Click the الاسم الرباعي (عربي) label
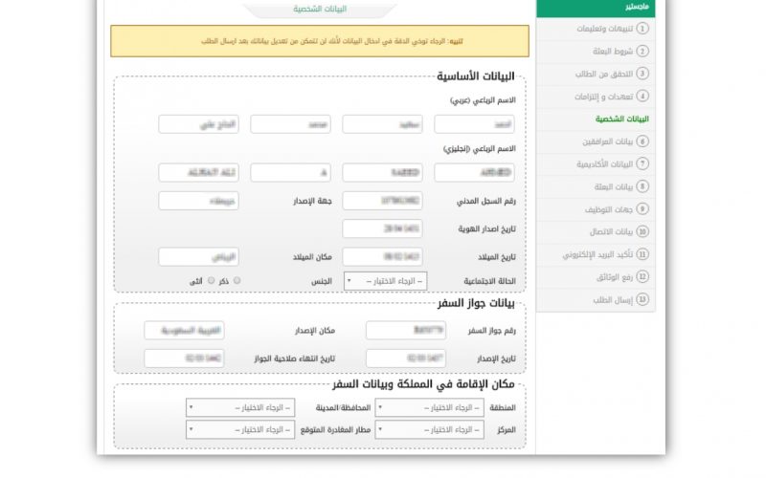The width and height of the screenshot is (766, 478). (x=483, y=100)
